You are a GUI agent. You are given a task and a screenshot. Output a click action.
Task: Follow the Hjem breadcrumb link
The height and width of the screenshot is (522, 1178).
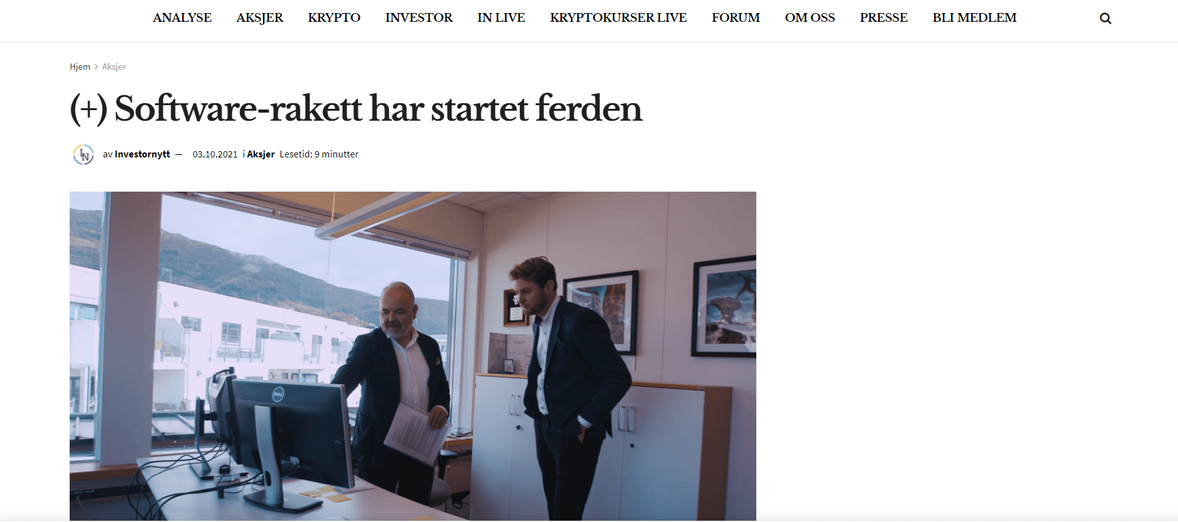(80, 67)
